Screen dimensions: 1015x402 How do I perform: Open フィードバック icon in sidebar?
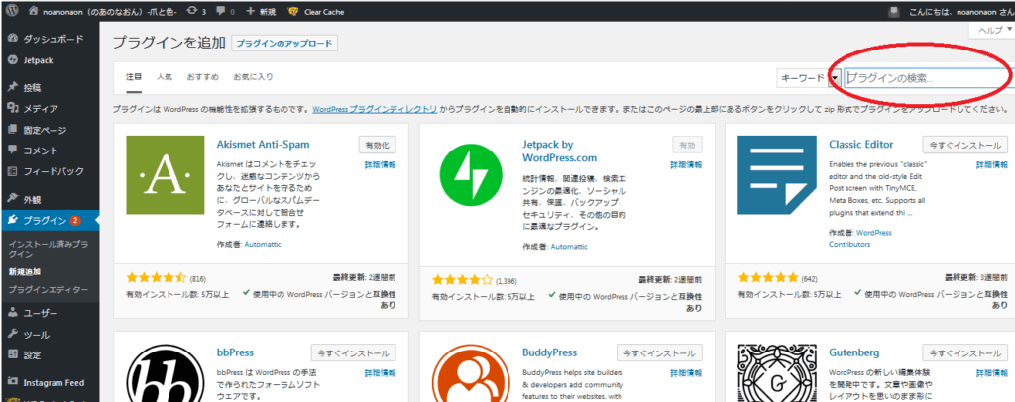[12, 172]
